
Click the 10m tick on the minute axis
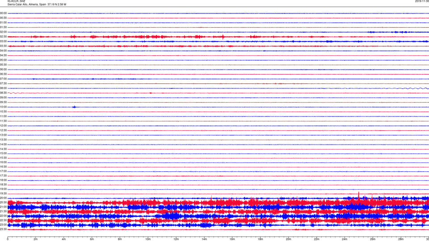click(148, 239)
